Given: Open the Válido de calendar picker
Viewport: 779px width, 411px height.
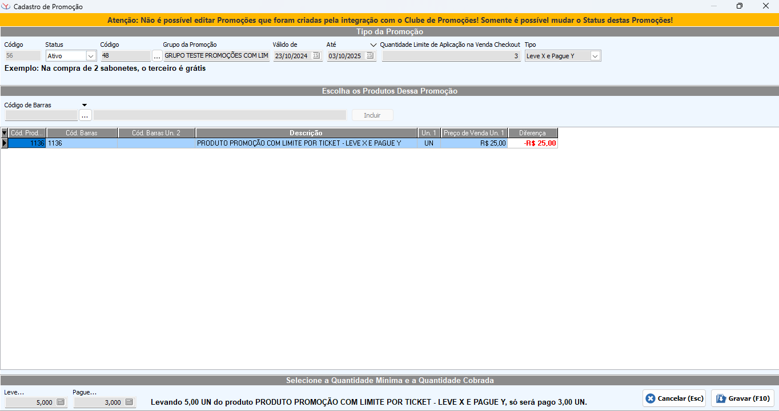Looking at the screenshot, I should tap(316, 56).
